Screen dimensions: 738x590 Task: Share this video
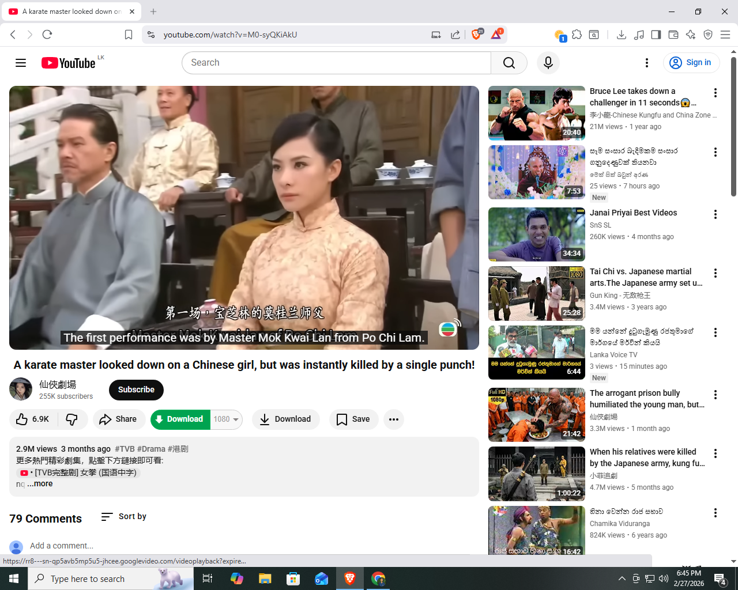point(118,419)
